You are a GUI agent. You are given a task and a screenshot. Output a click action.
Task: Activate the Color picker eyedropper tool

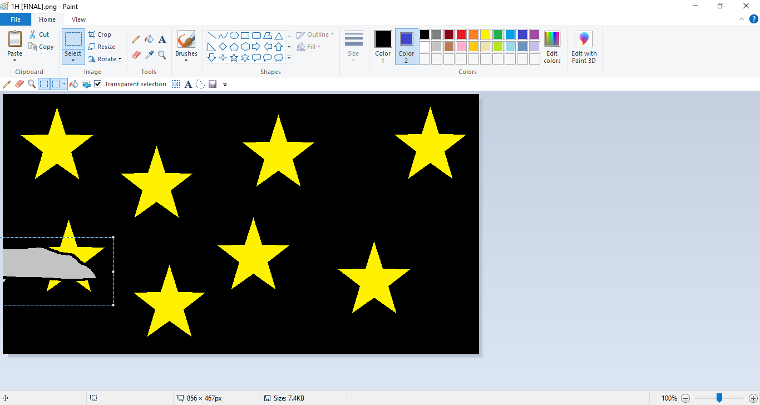[x=149, y=55]
